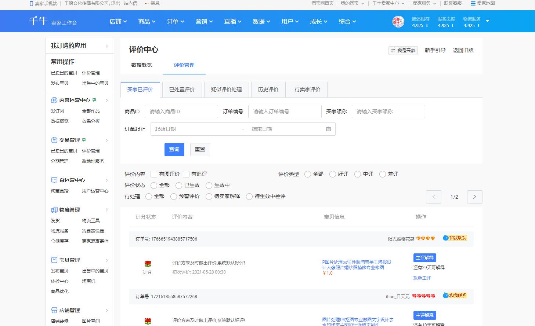Select 差评 review type radio
Image resolution: width=535 pixels, height=326 pixels.
click(383, 174)
